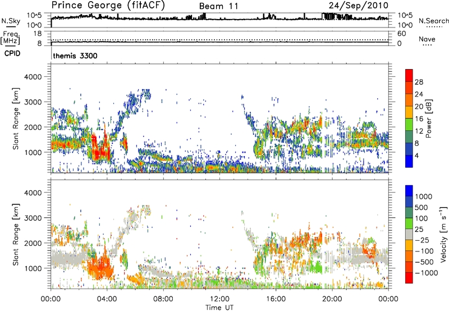
Task: Click the "Power [dB]" color bar label
Action: (428, 118)
